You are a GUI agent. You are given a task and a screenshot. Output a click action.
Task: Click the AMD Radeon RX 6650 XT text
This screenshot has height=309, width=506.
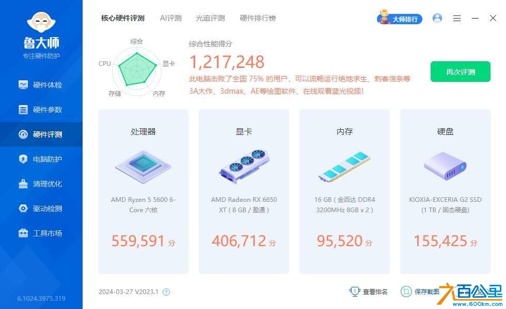244,205
